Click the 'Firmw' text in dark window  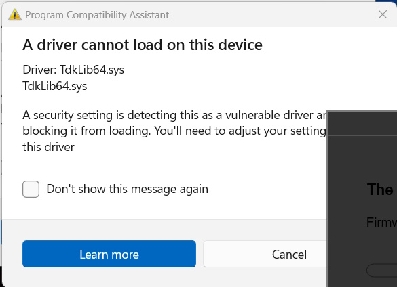[x=381, y=222]
